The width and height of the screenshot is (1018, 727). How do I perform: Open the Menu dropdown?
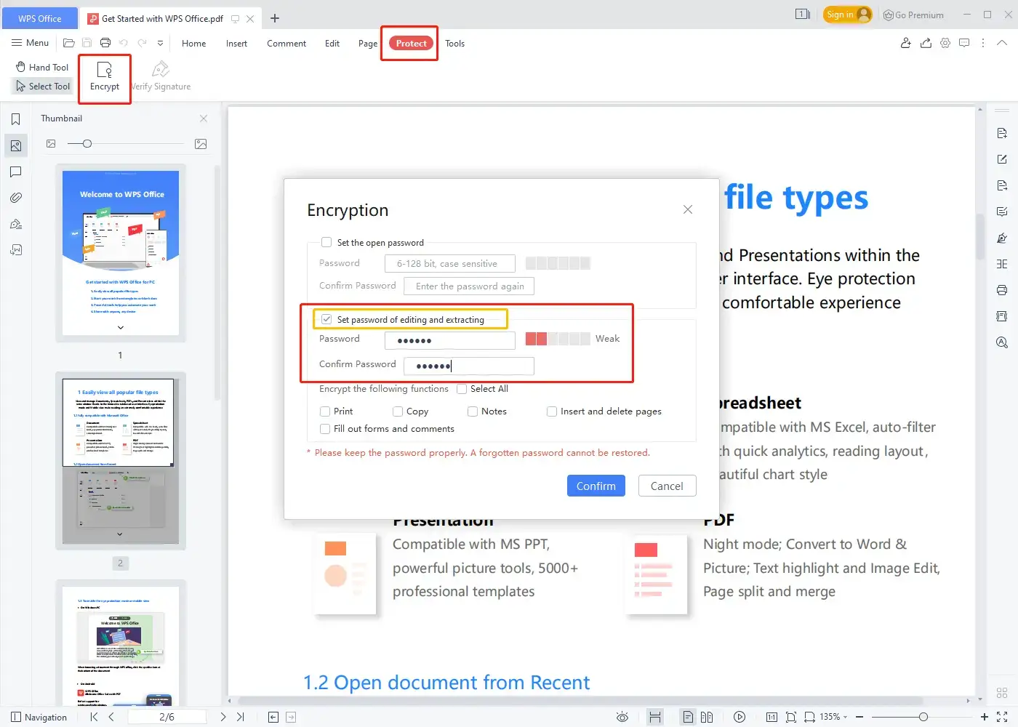click(30, 43)
